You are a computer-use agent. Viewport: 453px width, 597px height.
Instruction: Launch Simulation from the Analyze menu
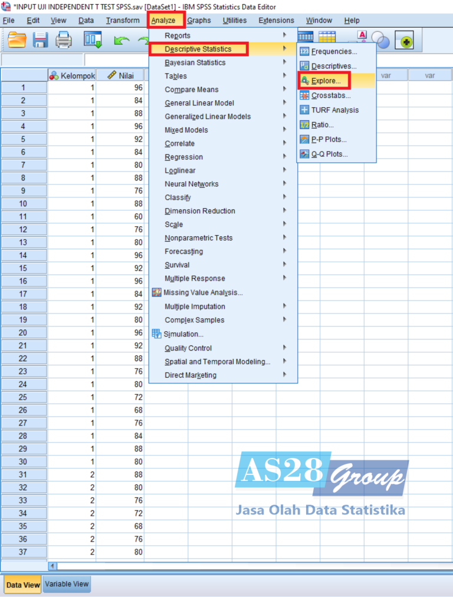click(183, 334)
